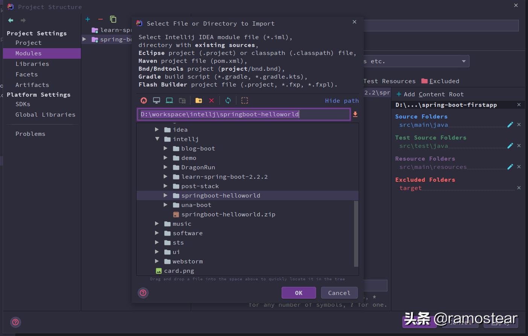This screenshot has height=336, width=528.
Task: Open Artifacts settings page
Action: pos(32,85)
